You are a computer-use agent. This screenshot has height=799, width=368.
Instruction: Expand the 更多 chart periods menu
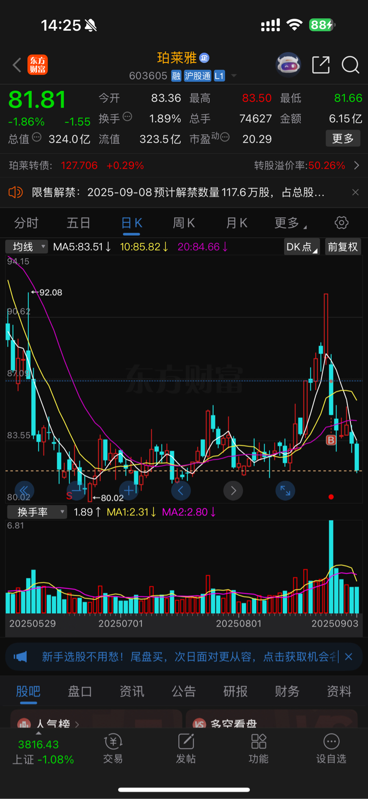pyautogui.click(x=290, y=223)
